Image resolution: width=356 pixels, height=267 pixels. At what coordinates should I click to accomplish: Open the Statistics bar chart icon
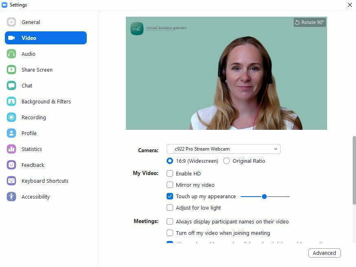coord(11,149)
